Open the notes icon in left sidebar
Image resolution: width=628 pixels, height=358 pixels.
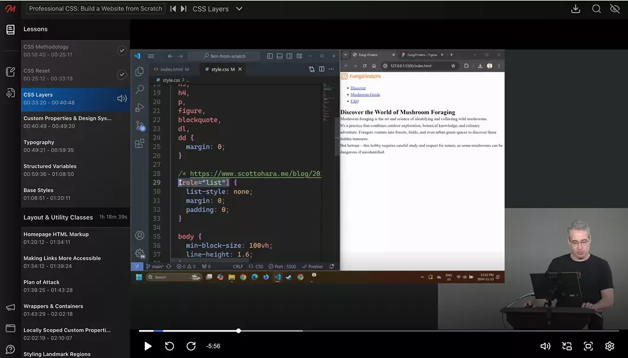click(10, 72)
